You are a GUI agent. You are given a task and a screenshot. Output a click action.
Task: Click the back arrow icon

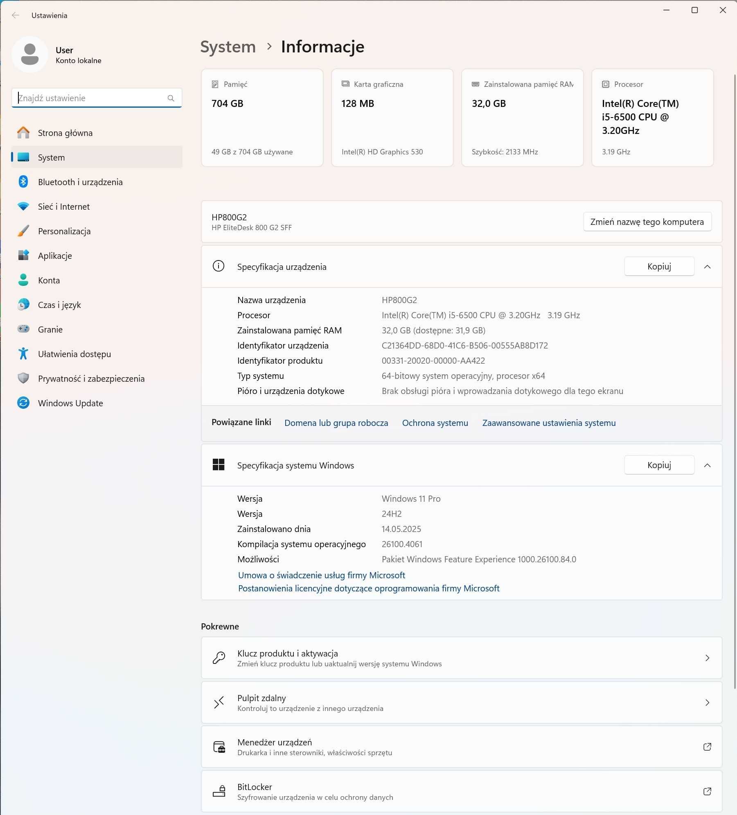click(16, 15)
